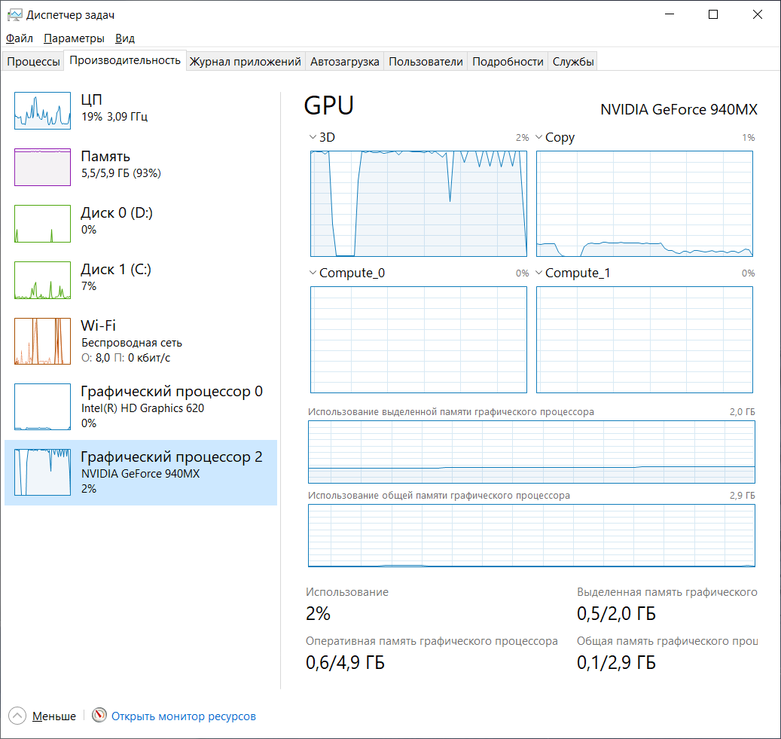
Task: Click the ЦП label in sidebar
Action: [x=92, y=99]
